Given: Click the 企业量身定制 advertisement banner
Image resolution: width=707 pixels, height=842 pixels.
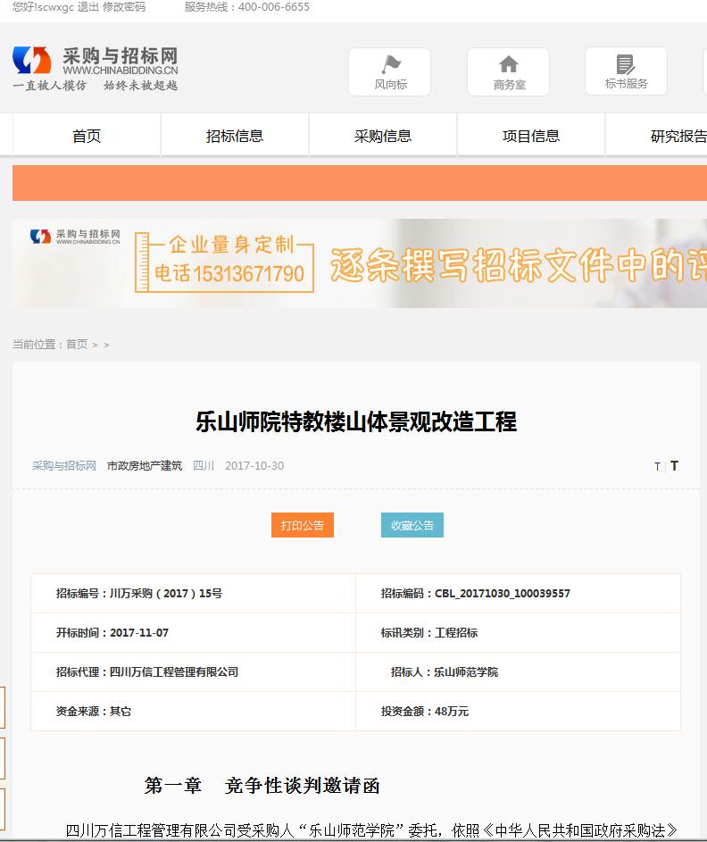Looking at the screenshot, I should click(x=360, y=263).
